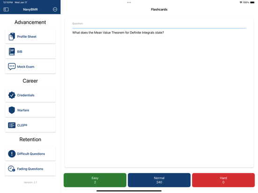Click the Warfare shield icon
This screenshot has width=258, height=193.
(x=12, y=110)
